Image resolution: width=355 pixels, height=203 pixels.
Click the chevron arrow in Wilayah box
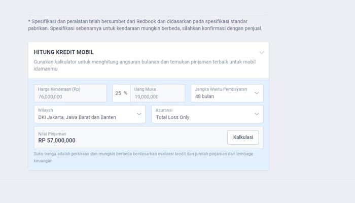click(139, 114)
